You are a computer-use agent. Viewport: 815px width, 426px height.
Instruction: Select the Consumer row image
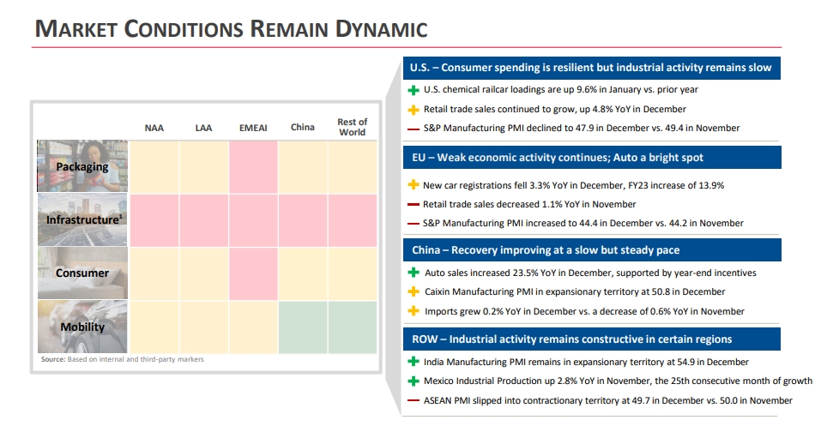[82, 273]
